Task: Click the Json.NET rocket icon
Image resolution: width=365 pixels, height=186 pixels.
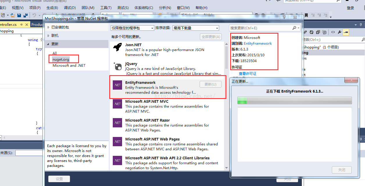Action: (117, 47)
